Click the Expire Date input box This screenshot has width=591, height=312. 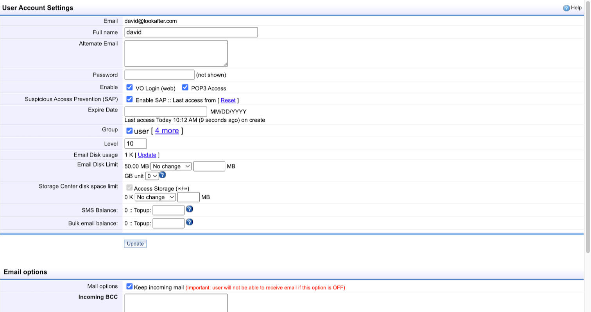point(165,112)
